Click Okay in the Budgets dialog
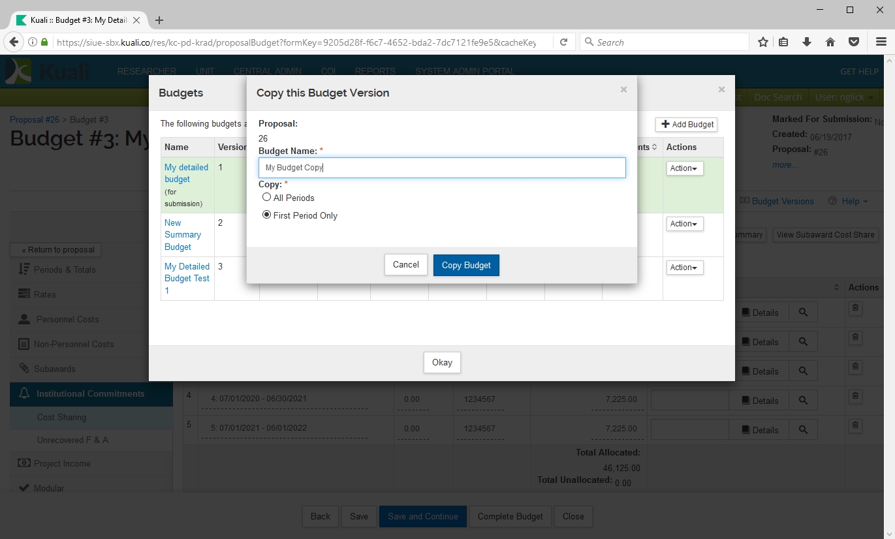 click(x=442, y=363)
